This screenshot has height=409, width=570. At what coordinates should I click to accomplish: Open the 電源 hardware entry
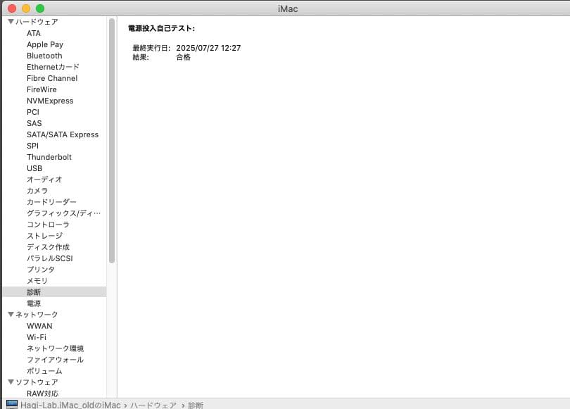[x=35, y=303]
